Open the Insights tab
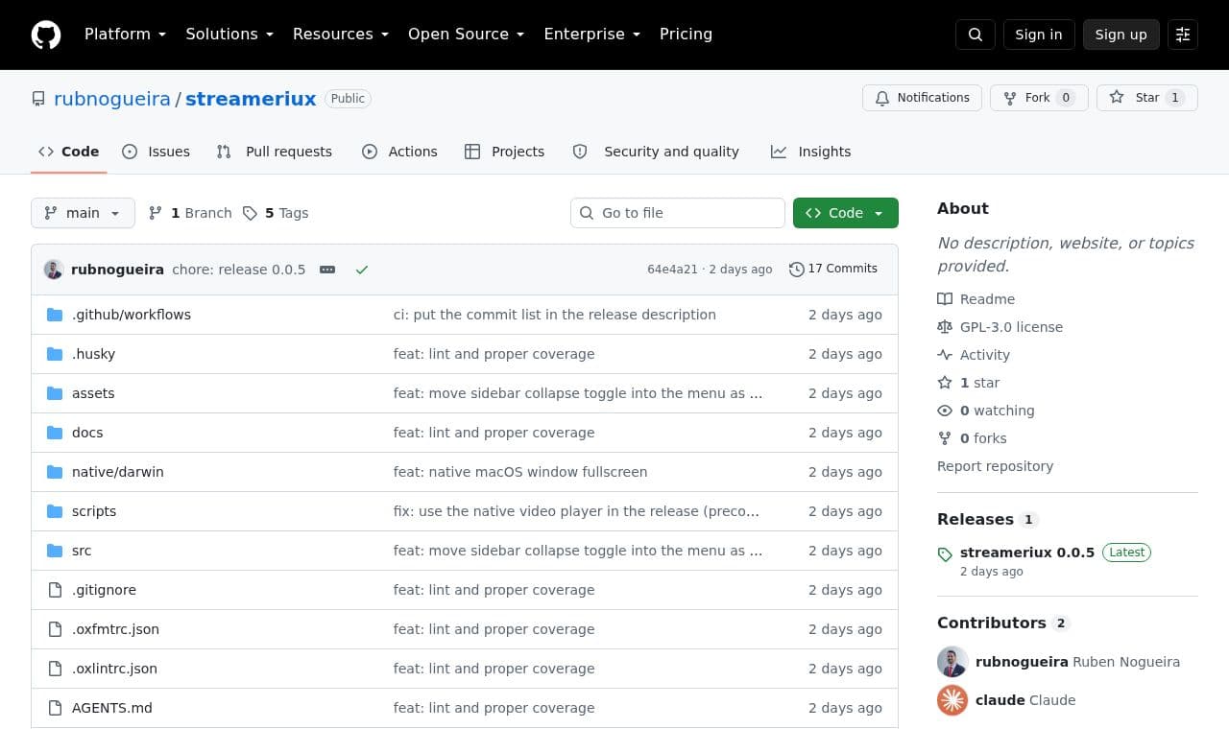 [811, 152]
